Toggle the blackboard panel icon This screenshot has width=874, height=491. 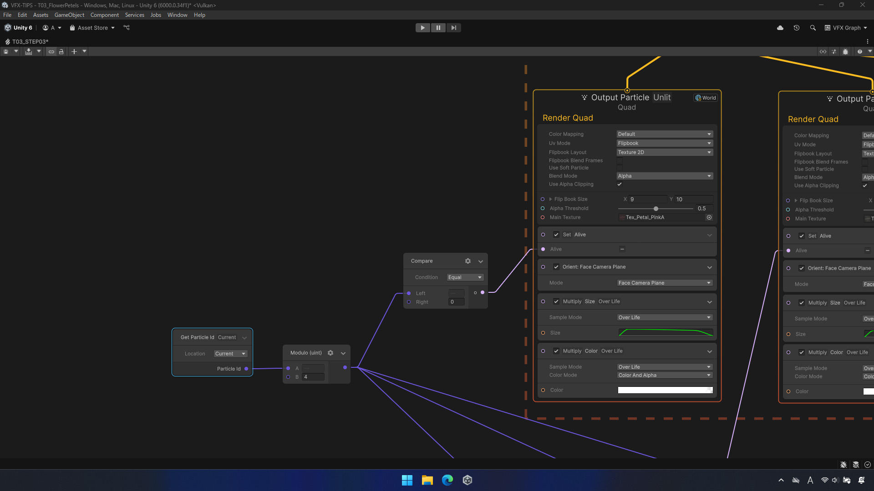(x=823, y=52)
